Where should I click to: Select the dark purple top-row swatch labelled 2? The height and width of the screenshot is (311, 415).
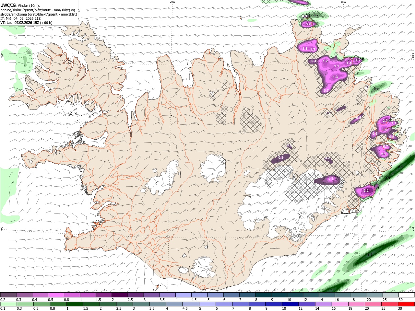(119, 295)
